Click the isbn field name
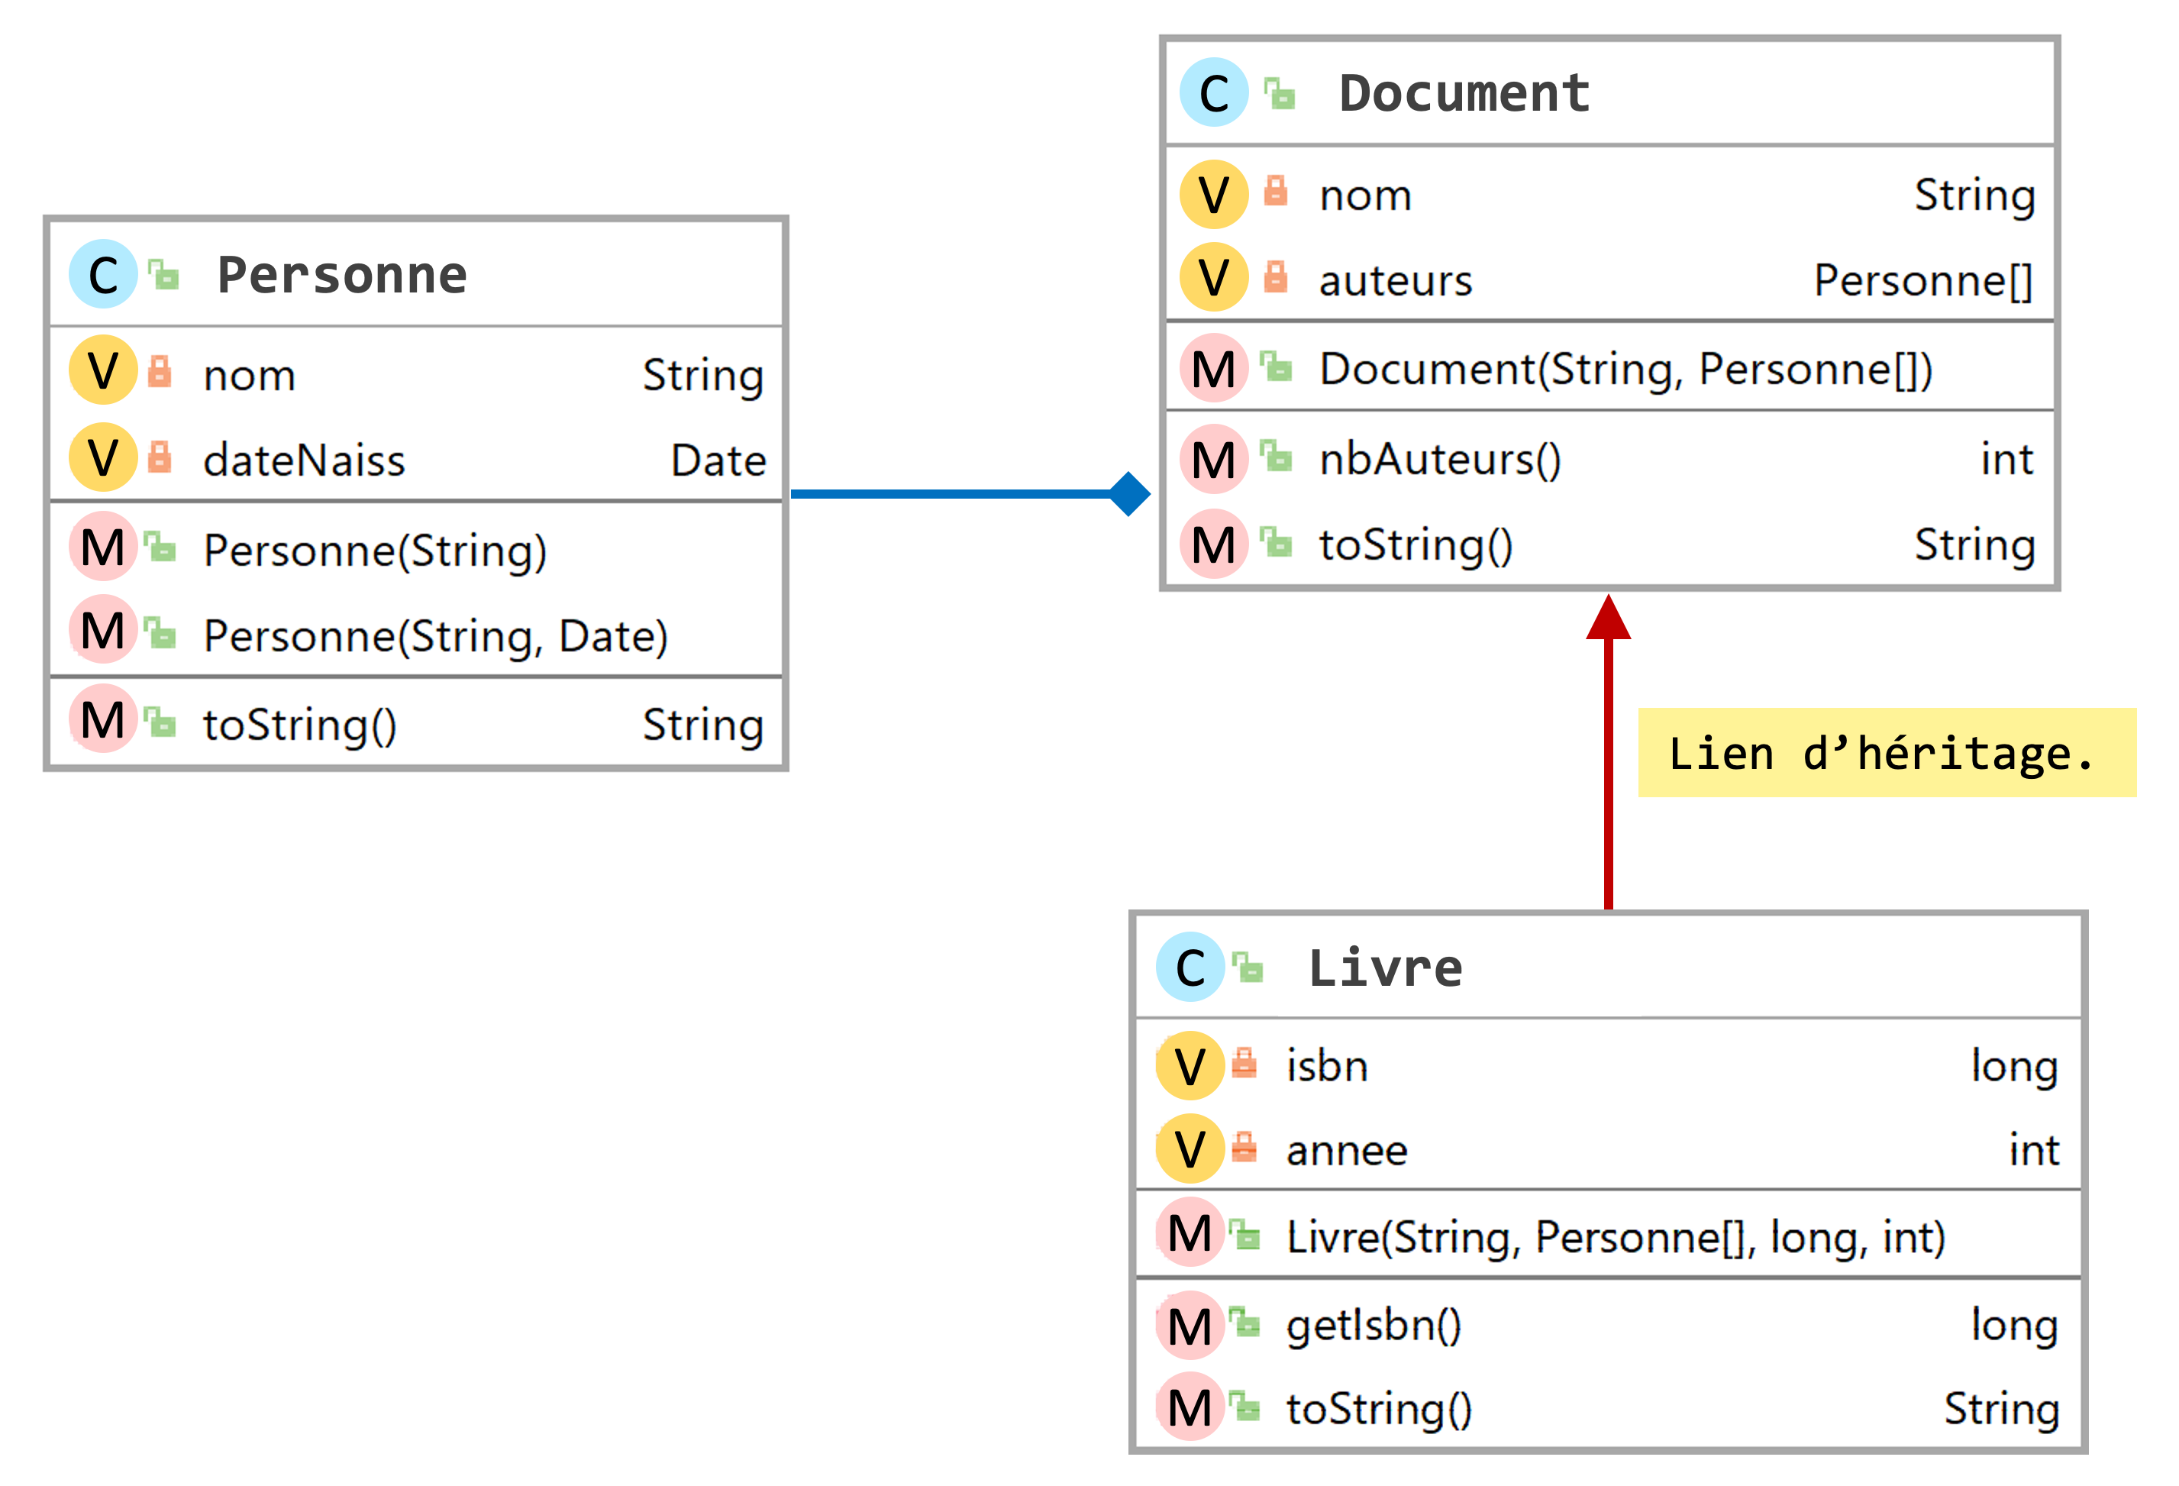Image resolution: width=2179 pixels, height=1486 pixels. (x=1327, y=1066)
